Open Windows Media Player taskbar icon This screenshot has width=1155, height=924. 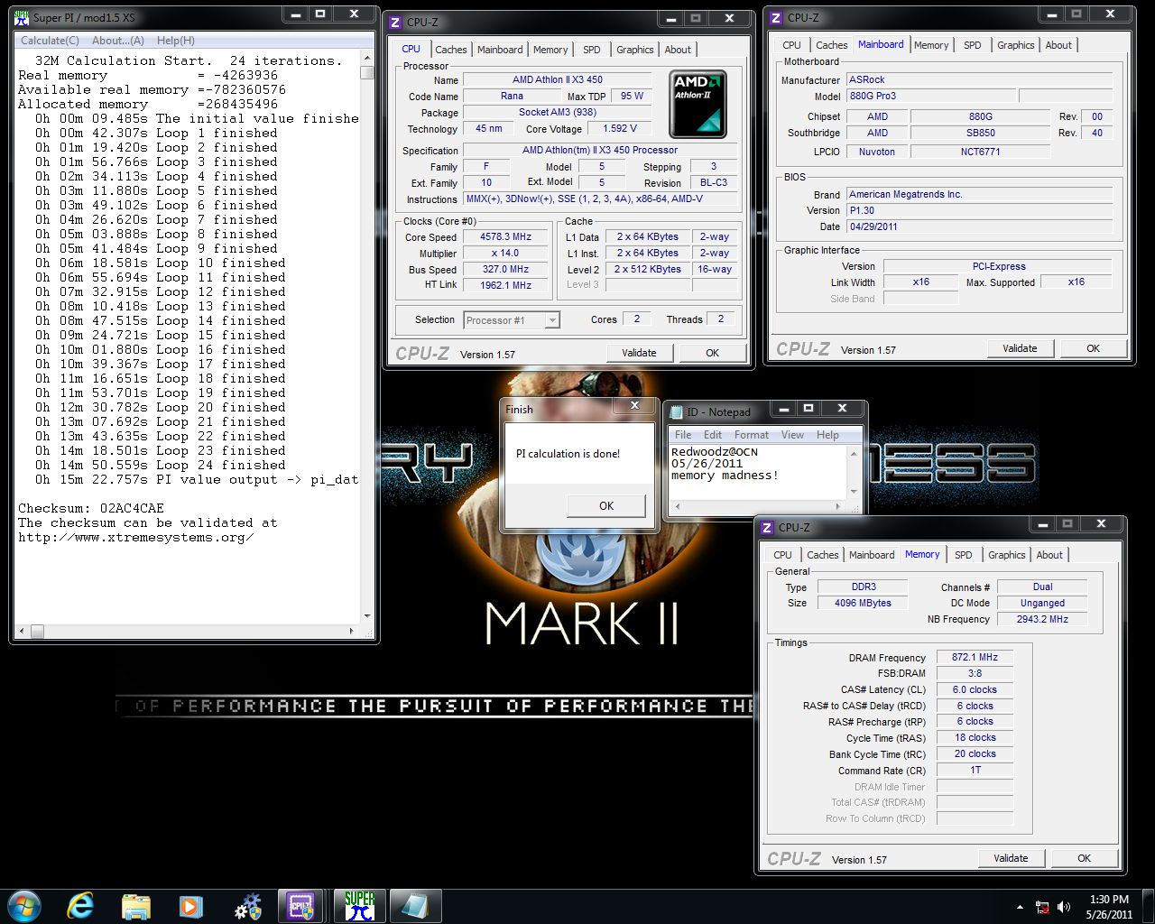point(190,906)
